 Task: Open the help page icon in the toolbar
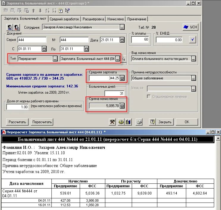pos(61,11)
